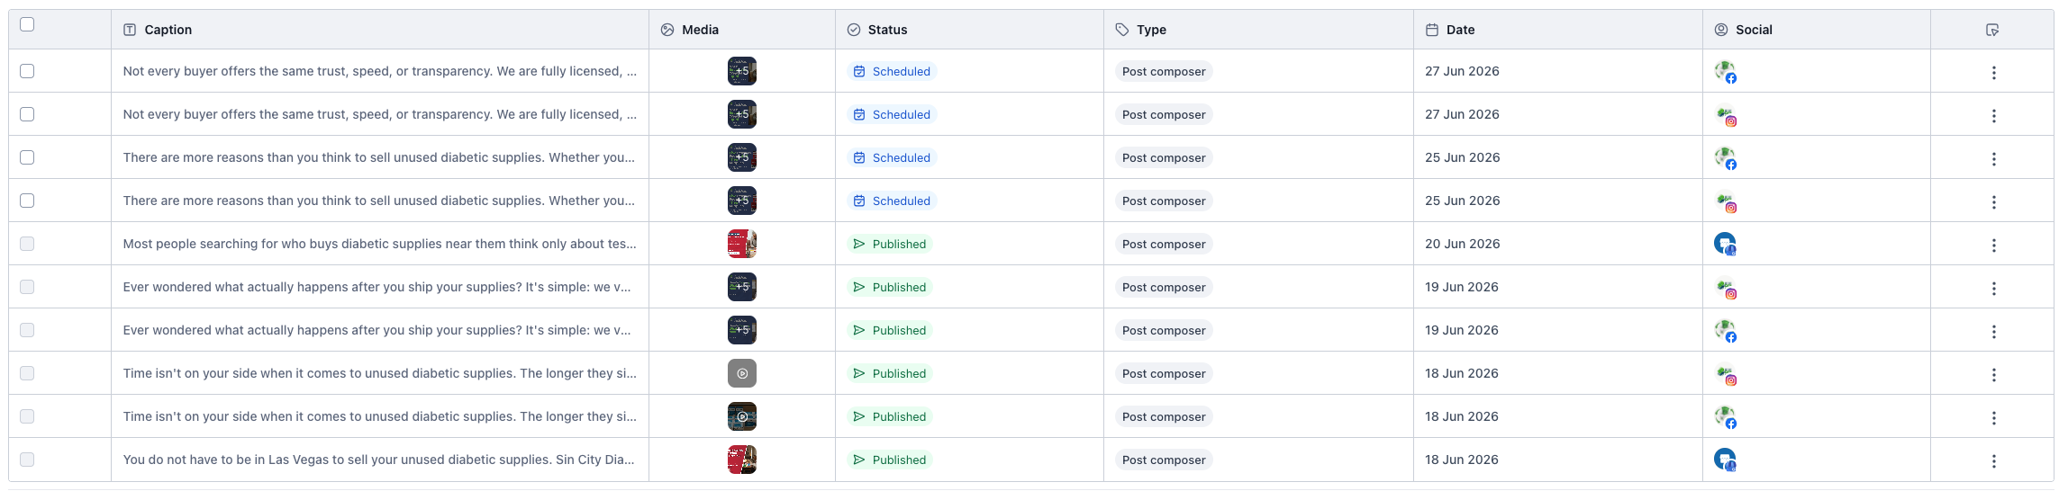Click Instagram avatar on 'Ever wondered' row
The width and height of the screenshot is (2059, 491).
[x=1725, y=288]
